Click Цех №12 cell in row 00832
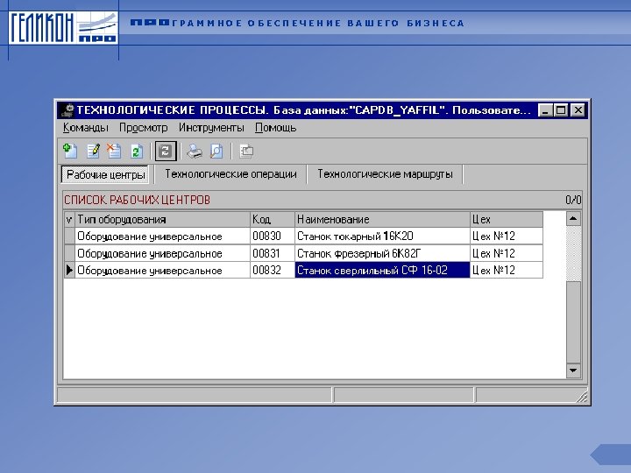The height and width of the screenshot is (473, 631). [507, 270]
